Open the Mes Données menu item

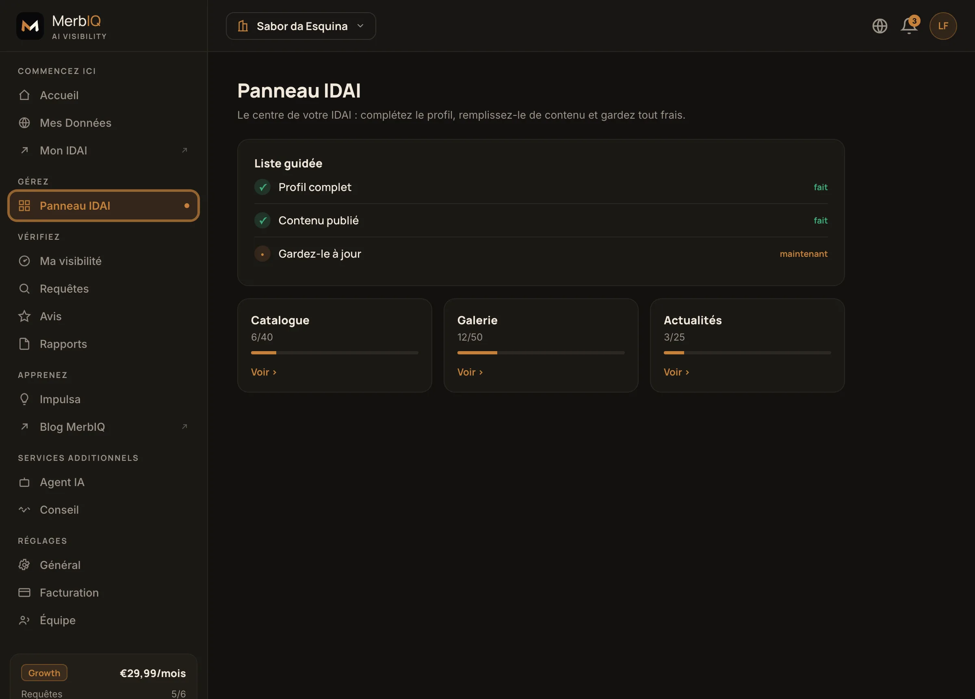(104, 123)
